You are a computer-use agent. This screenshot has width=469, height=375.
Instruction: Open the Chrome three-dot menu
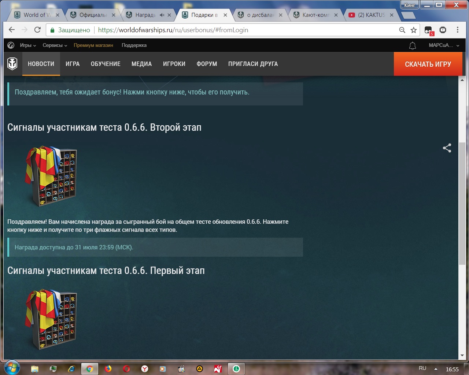tap(458, 30)
